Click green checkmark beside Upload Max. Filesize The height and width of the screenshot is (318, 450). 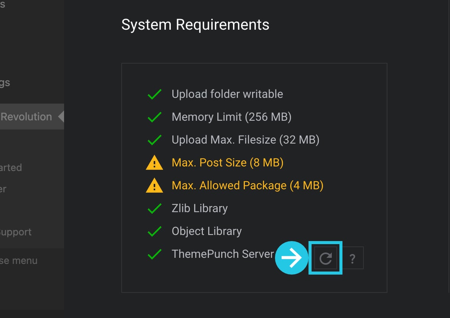point(154,140)
